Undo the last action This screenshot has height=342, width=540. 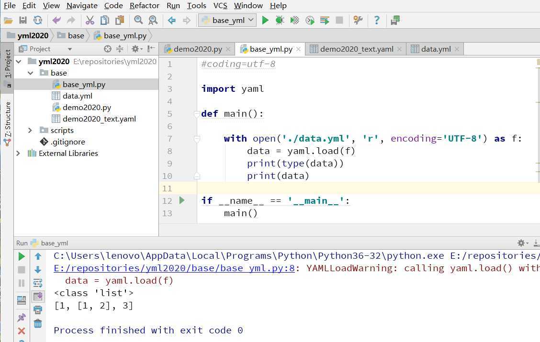point(56,21)
